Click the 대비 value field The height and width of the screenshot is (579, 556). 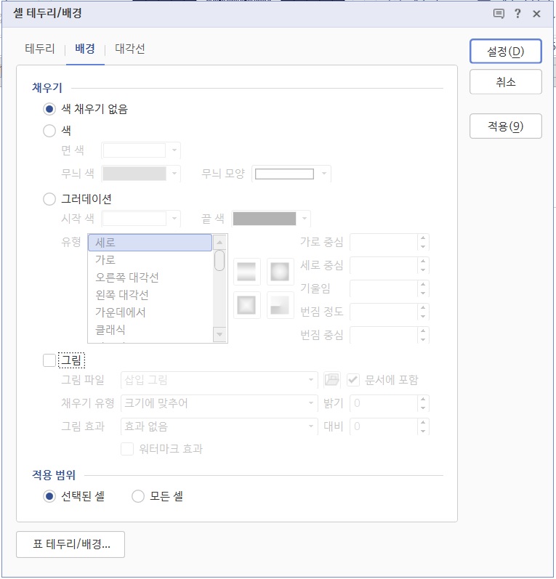coord(384,426)
